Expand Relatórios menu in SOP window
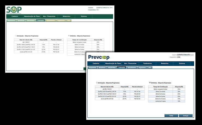This screenshot has height=125, width=202. tap(66, 16)
